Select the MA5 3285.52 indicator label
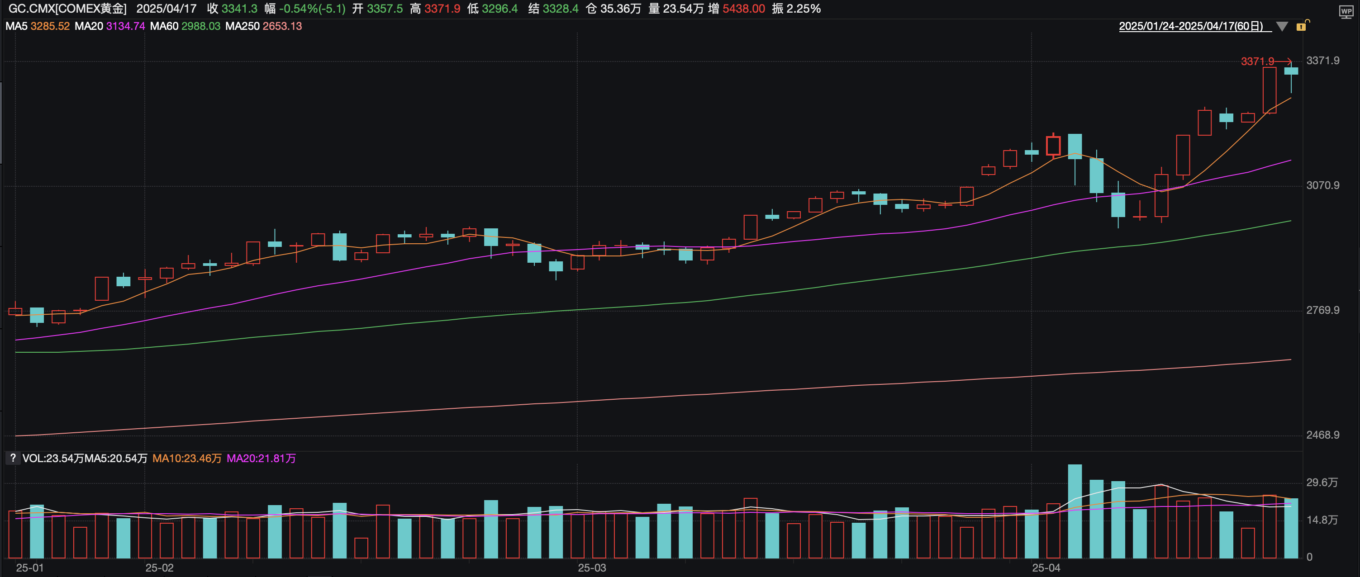Viewport: 1360px width, 577px height. 37,26
